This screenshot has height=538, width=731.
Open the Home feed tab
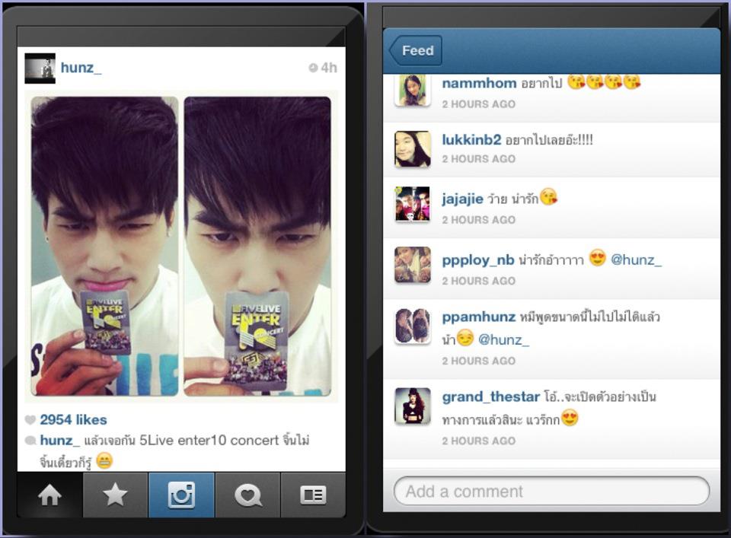click(x=50, y=495)
